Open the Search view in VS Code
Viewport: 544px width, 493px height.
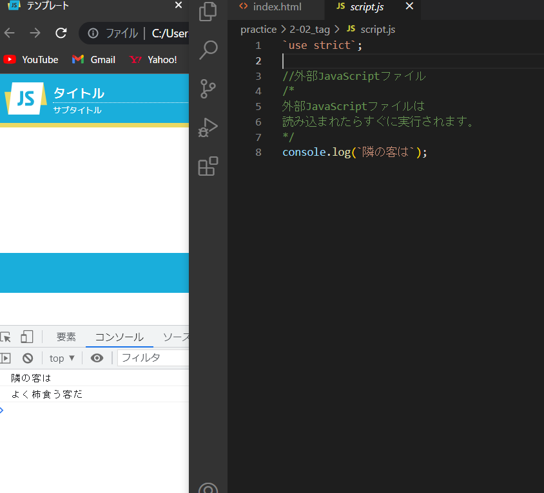(208, 50)
